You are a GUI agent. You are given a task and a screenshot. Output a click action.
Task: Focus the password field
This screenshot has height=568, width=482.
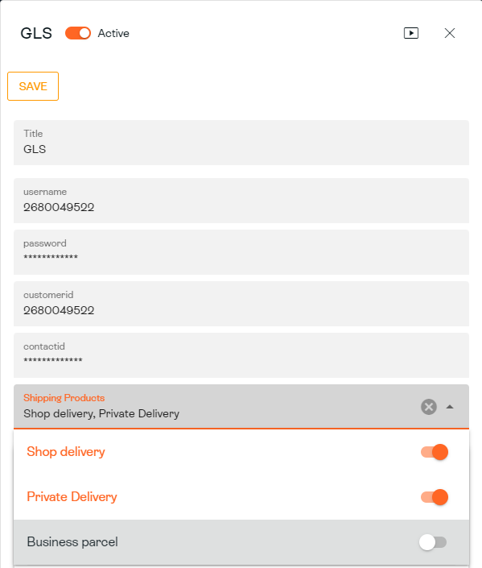[x=241, y=252]
